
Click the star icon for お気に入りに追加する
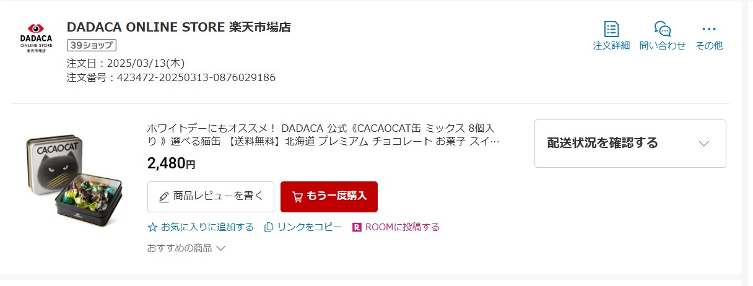point(153,227)
